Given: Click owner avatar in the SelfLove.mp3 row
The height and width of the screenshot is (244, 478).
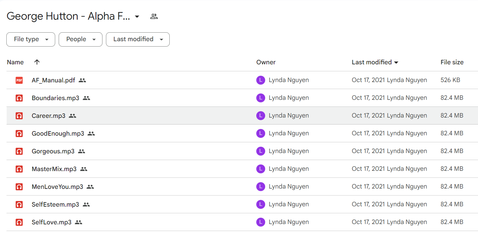Looking at the screenshot, I should [260, 222].
